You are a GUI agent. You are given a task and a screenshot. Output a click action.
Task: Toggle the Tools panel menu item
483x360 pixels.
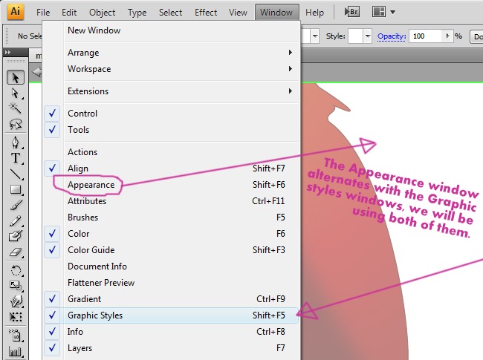(x=171, y=130)
